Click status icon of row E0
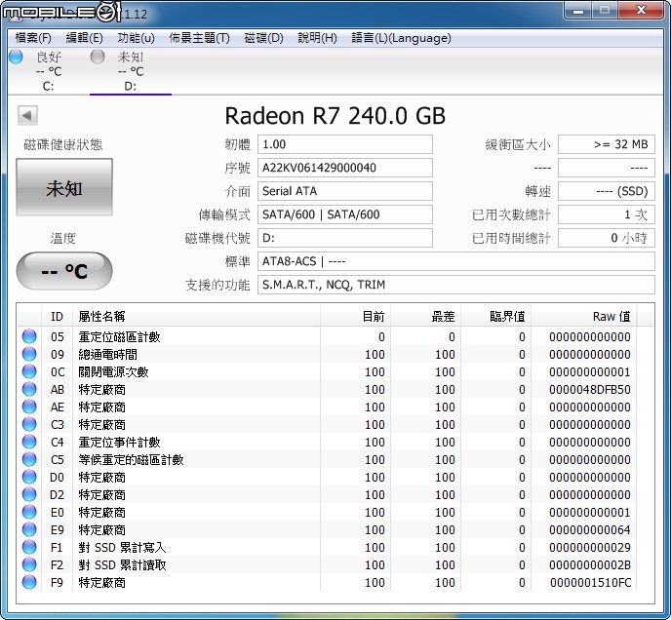 click(x=29, y=512)
